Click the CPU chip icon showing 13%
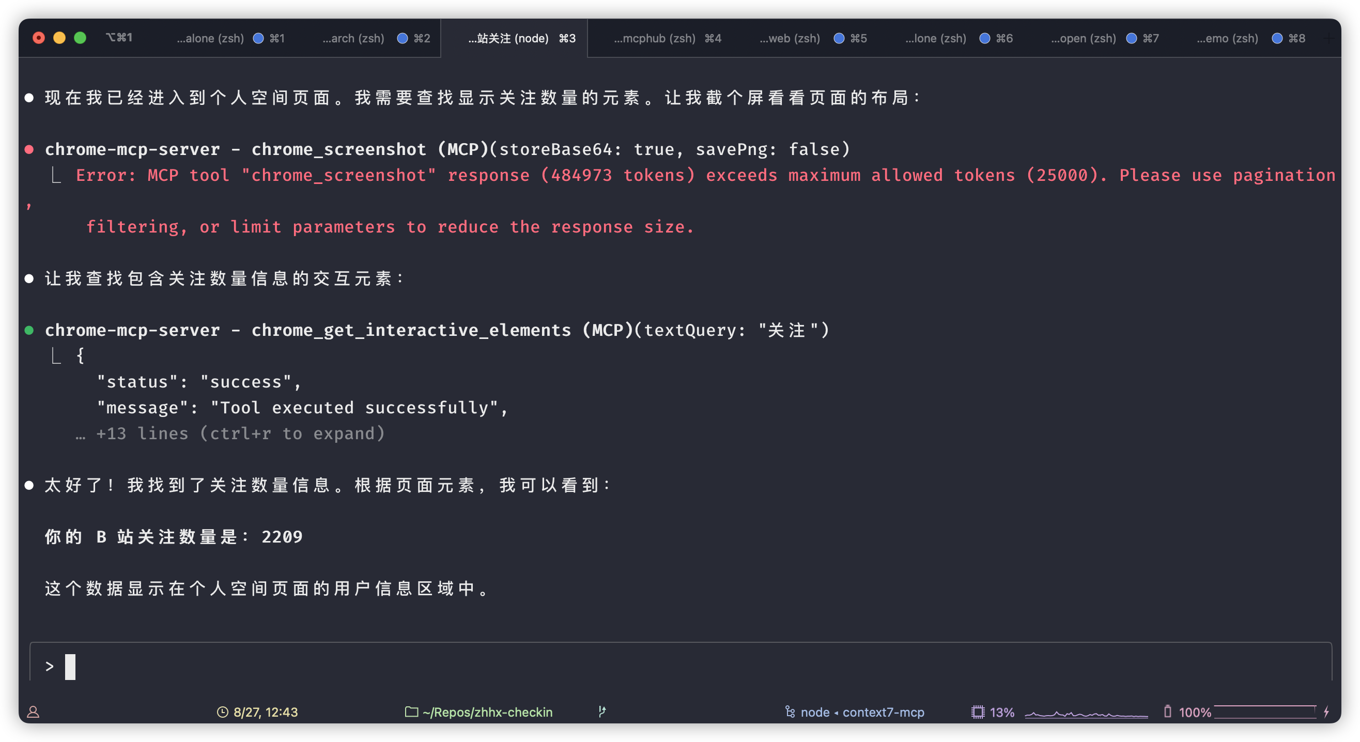This screenshot has width=1360, height=742. pos(978,712)
